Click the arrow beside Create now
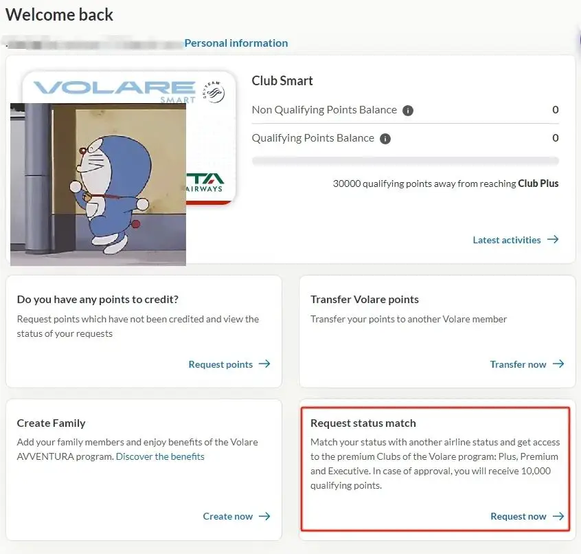Viewport: 581px width, 554px height. coord(264,516)
